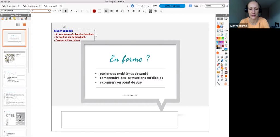The image size is (280, 137).
Task: Click the dark red text color swatch
Action: pos(94,11)
